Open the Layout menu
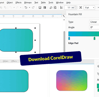This screenshot has height=97, width=99. (x=2, y=3)
